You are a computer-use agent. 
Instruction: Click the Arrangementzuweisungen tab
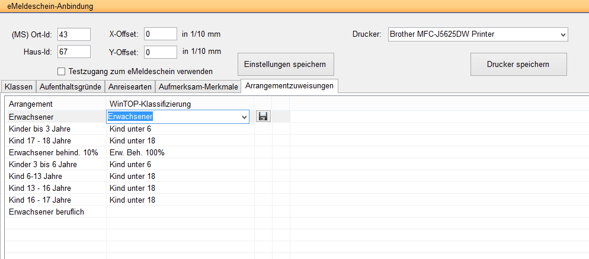click(x=290, y=86)
